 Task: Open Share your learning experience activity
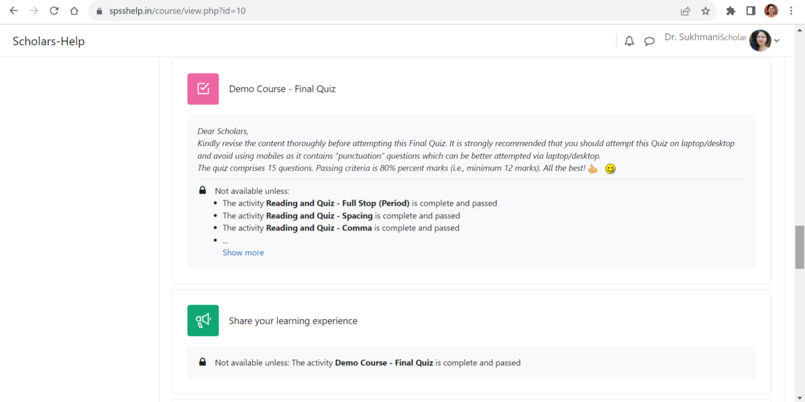(x=292, y=321)
